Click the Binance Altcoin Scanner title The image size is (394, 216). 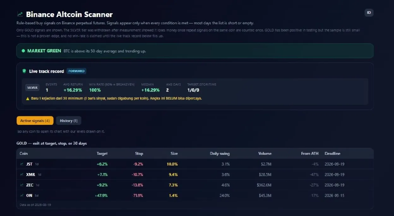69,14
